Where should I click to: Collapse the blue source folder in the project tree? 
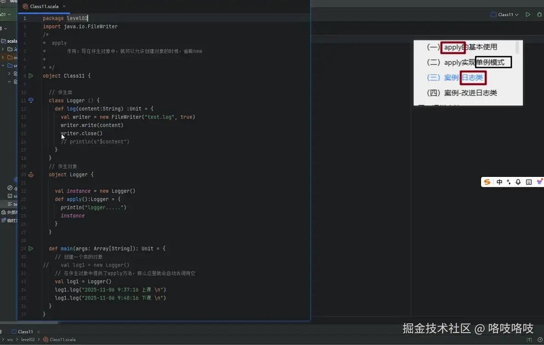3,66
